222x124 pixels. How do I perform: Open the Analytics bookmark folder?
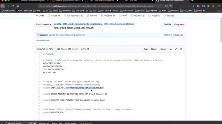(x=173, y=11)
